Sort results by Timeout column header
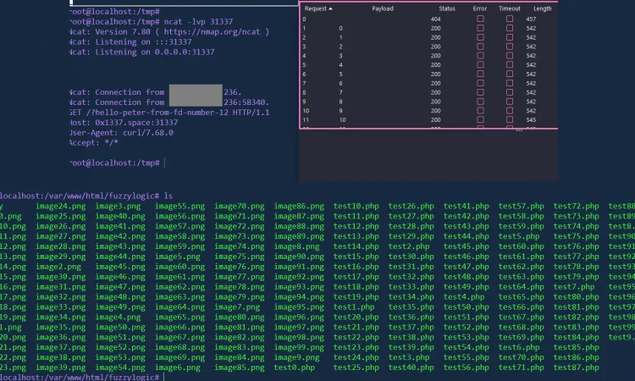Image resolution: width=635 pixels, height=381 pixels. click(x=510, y=8)
